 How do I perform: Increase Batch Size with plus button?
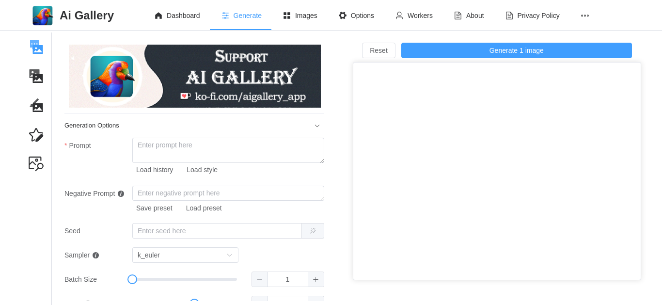point(316,279)
